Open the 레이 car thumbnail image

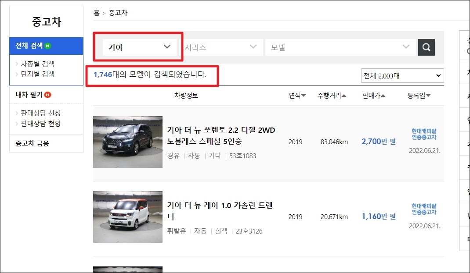point(128,217)
